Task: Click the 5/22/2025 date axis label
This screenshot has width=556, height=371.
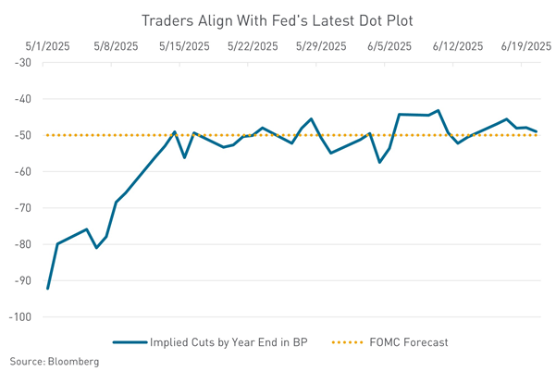Action: (x=253, y=44)
